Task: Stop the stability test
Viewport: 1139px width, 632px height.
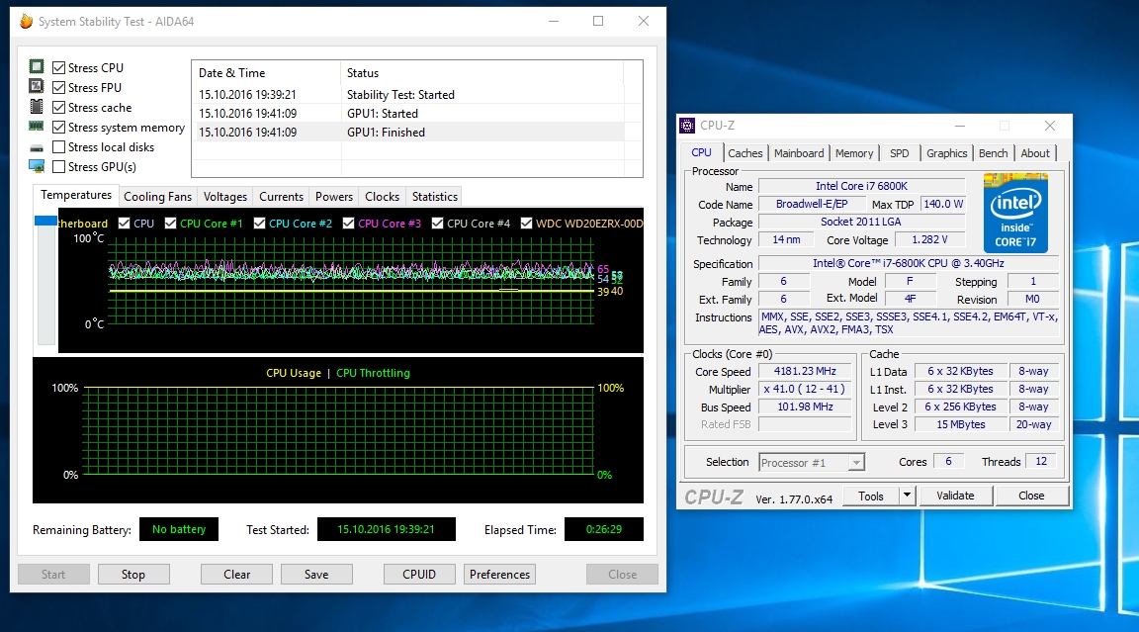Action: tap(133, 574)
